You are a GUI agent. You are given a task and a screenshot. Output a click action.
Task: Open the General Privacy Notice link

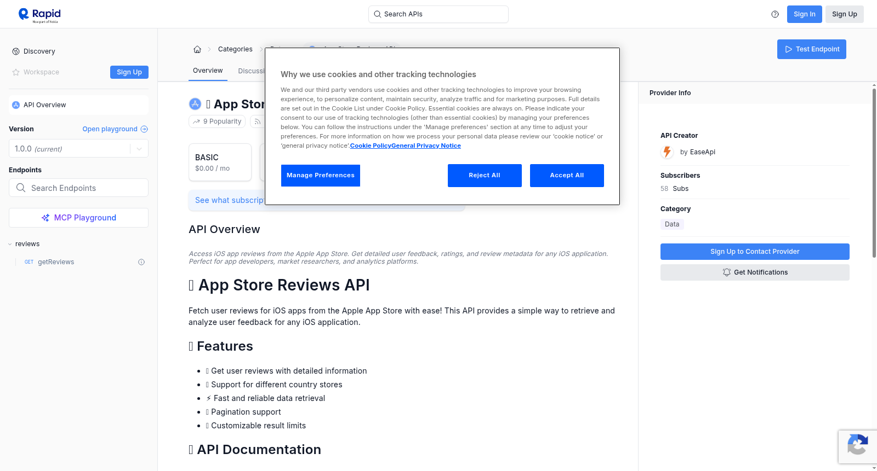click(x=426, y=146)
